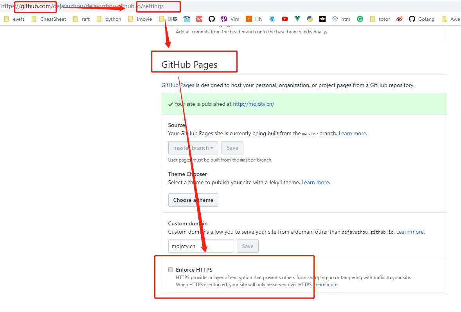The width and height of the screenshot is (461, 312).
Task: Open the Vim bookmark
Action: point(230,19)
